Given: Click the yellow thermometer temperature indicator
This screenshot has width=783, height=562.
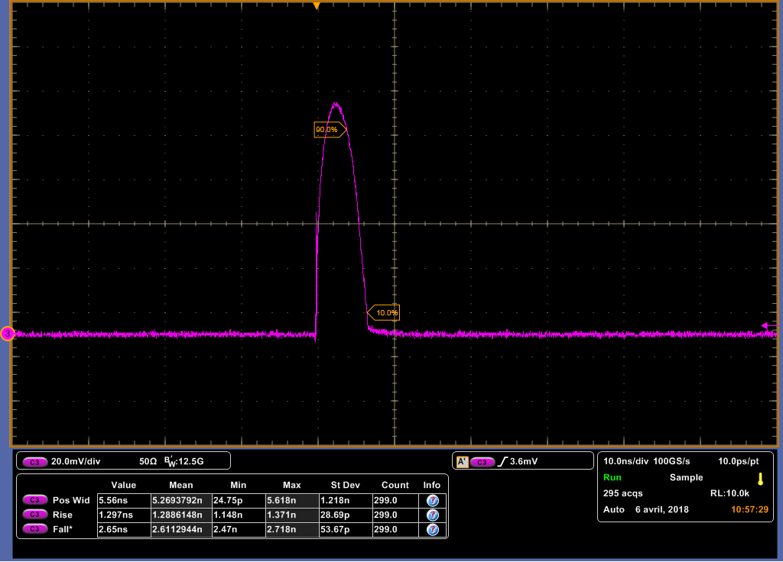Looking at the screenshot, I should pos(762,477).
